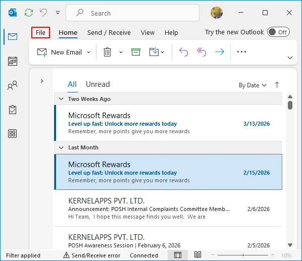Expand the folder pane chevron
This screenshot has width=302, height=261.
tap(42, 81)
